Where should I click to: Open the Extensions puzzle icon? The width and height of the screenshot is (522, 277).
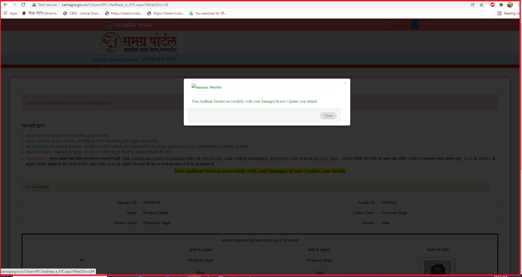point(501,5)
